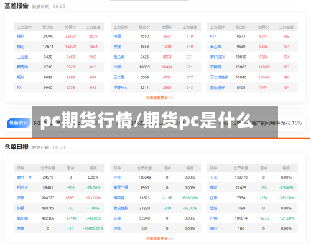Open 涤纶短纤 commodity link
The width and height of the screenshot is (311, 244).
pyautogui.click(x=217, y=88)
